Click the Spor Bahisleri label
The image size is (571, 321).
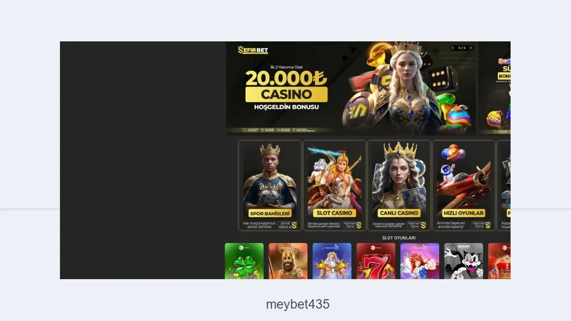(270, 214)
